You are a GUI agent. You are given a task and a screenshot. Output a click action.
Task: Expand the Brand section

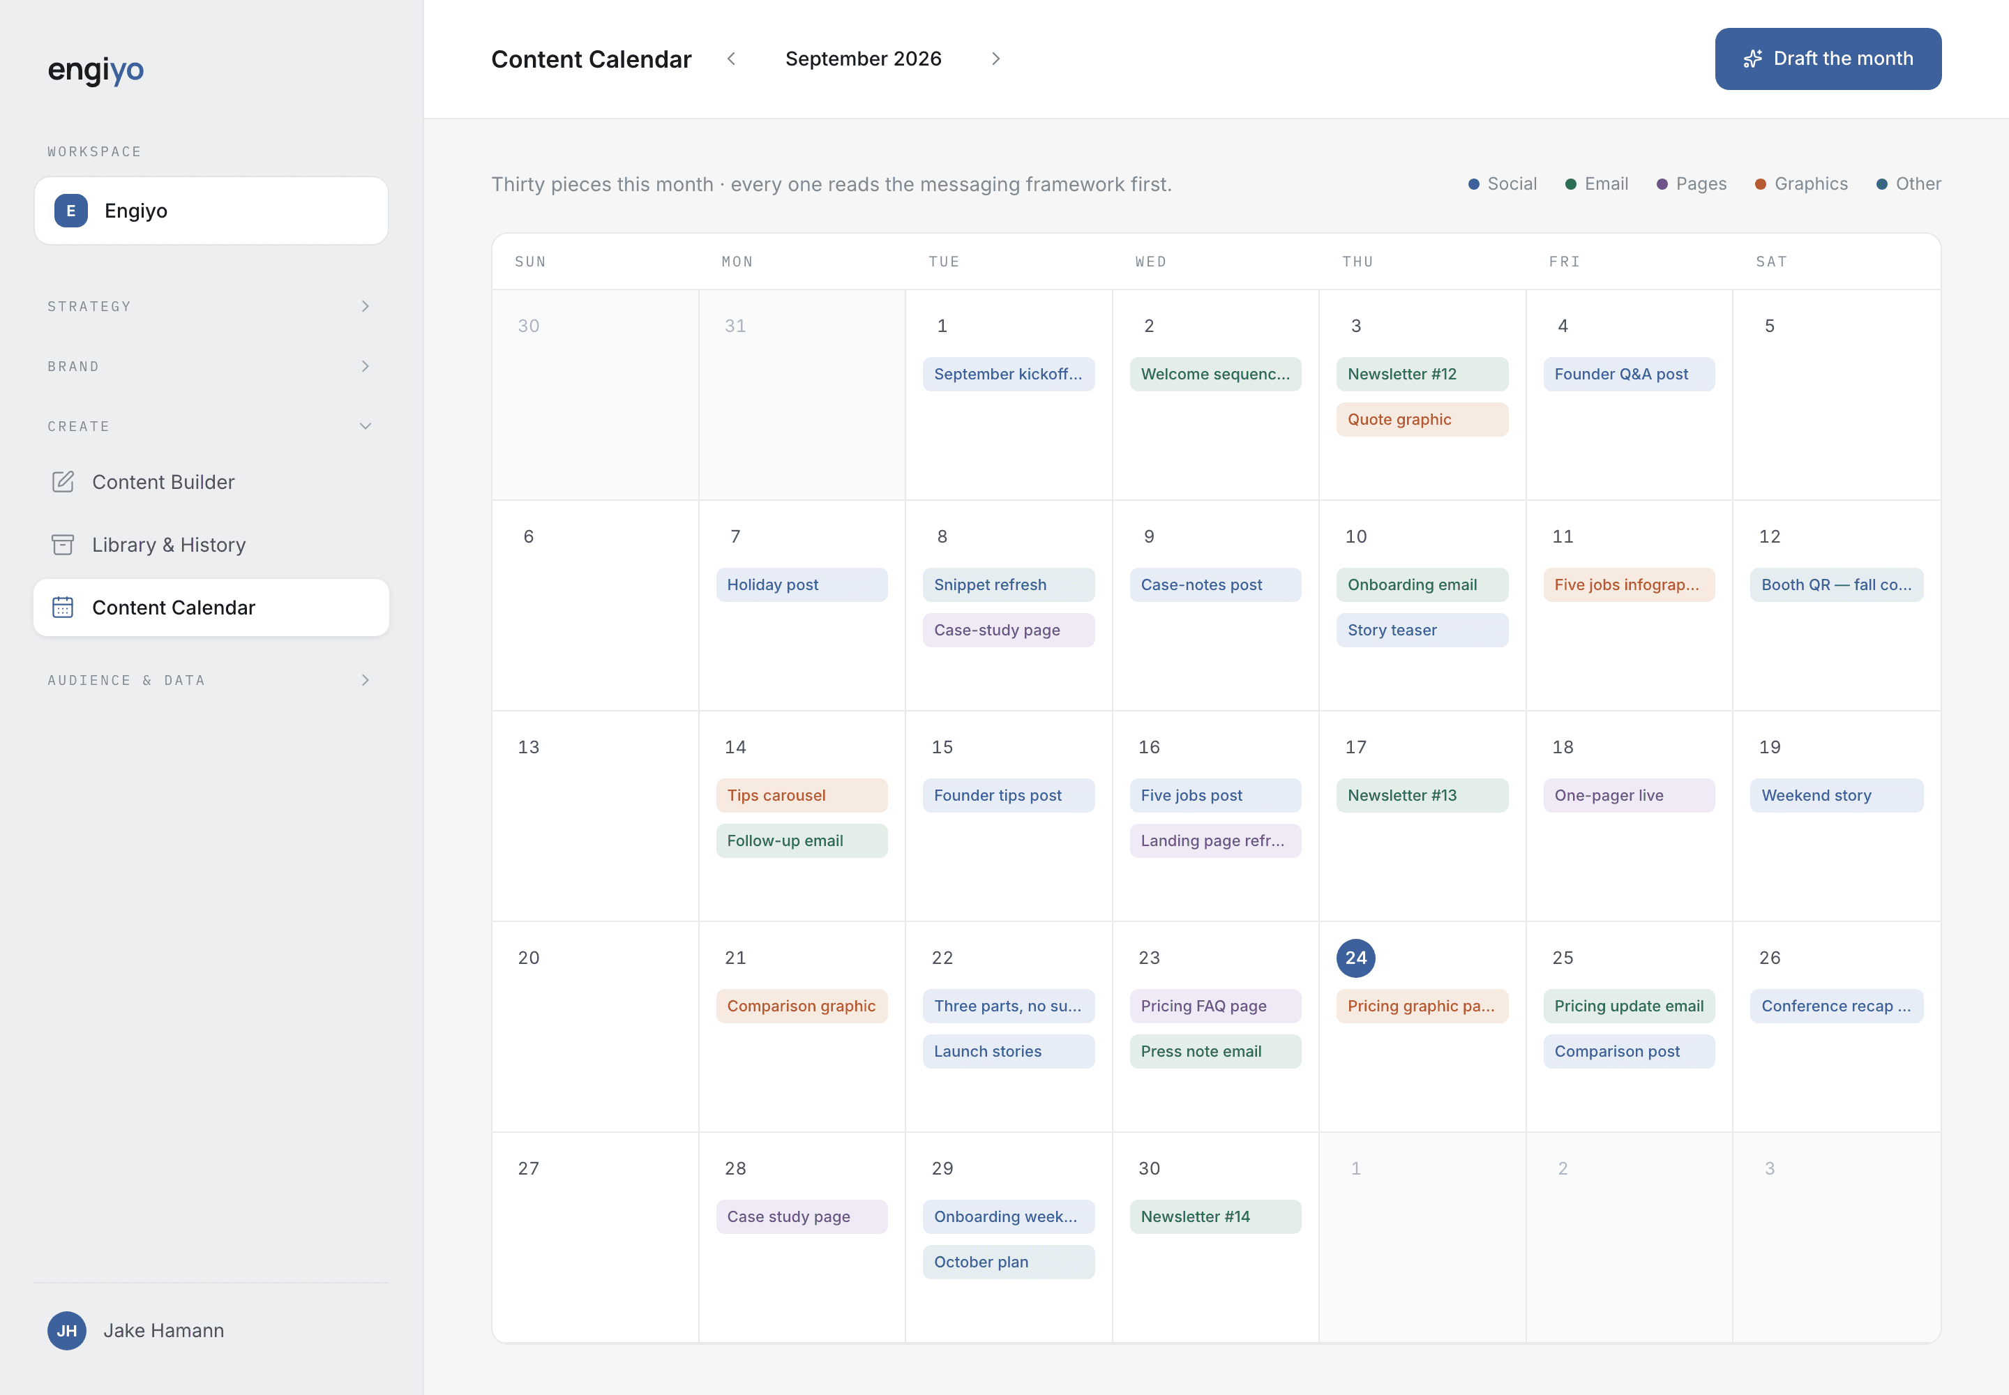211,366
